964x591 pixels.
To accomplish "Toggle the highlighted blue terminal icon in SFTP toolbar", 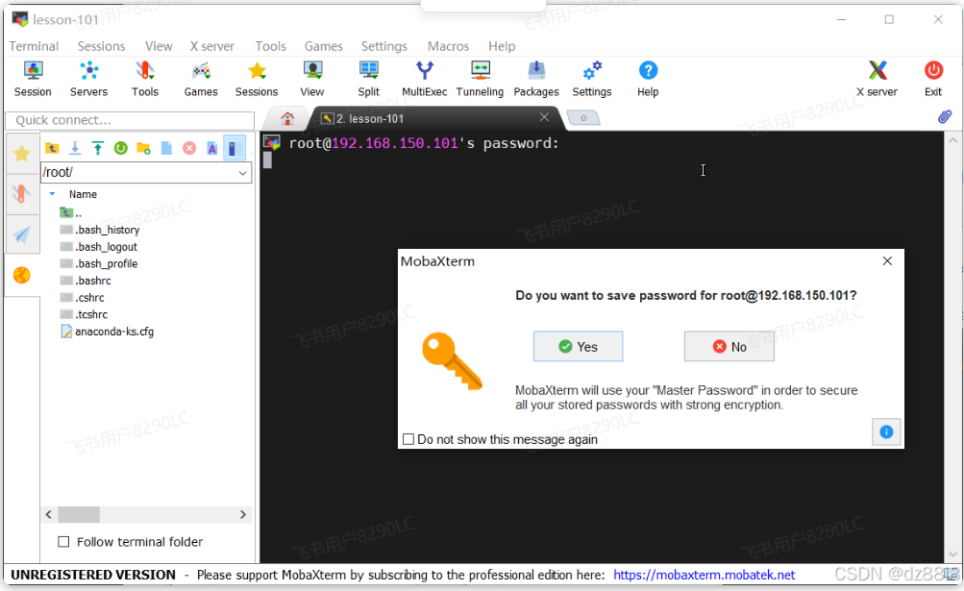I will [234, 148].
